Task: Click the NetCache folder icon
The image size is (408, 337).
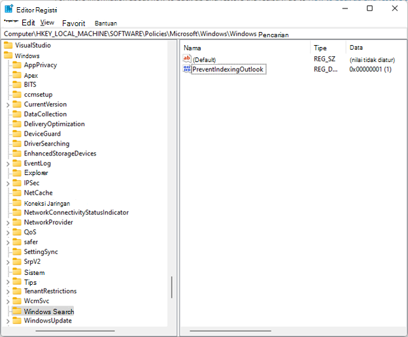Action: (17, 193)
